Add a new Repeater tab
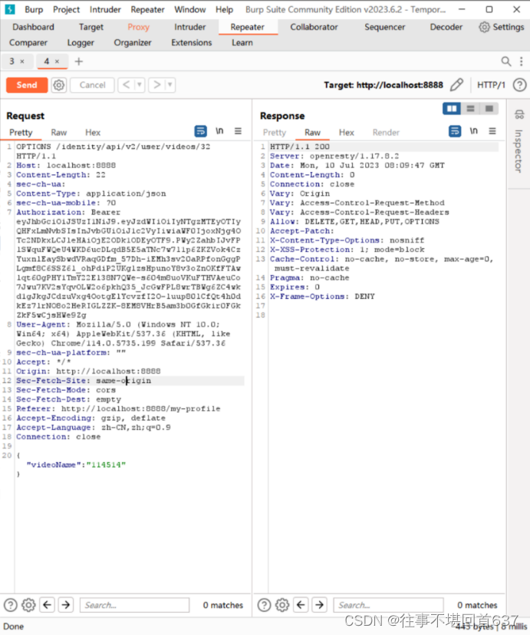The height and width of the screenshot is (635, 530). pos(79,61)
